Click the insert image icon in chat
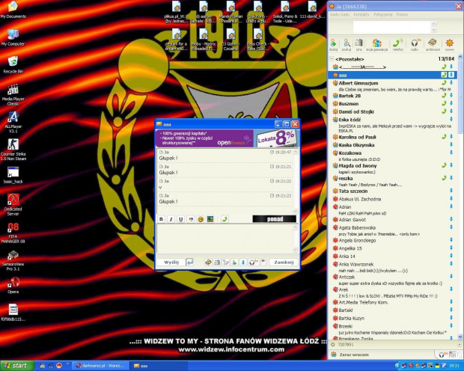 click(210, 219)
